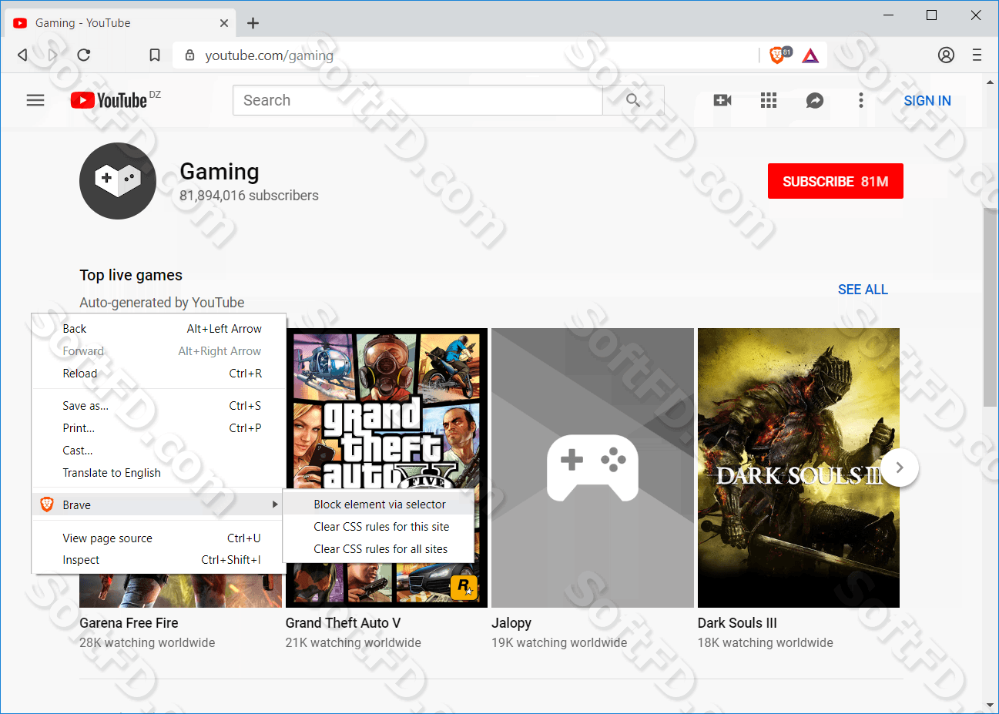Choose Block element via selector

tap(378, 504)
